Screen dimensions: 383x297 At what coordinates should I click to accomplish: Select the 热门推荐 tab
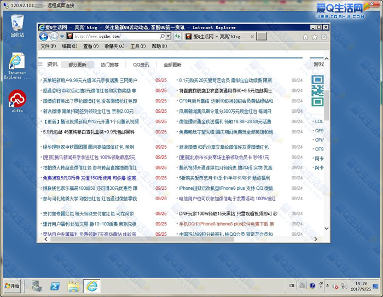pos(109,65)
